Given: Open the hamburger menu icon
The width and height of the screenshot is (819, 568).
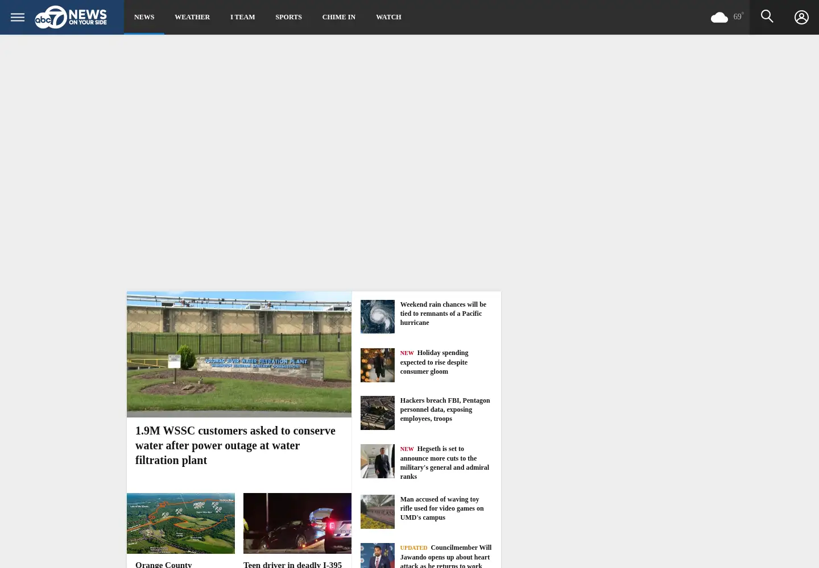Looking at the screenshot, I should (x=18, y=17).
